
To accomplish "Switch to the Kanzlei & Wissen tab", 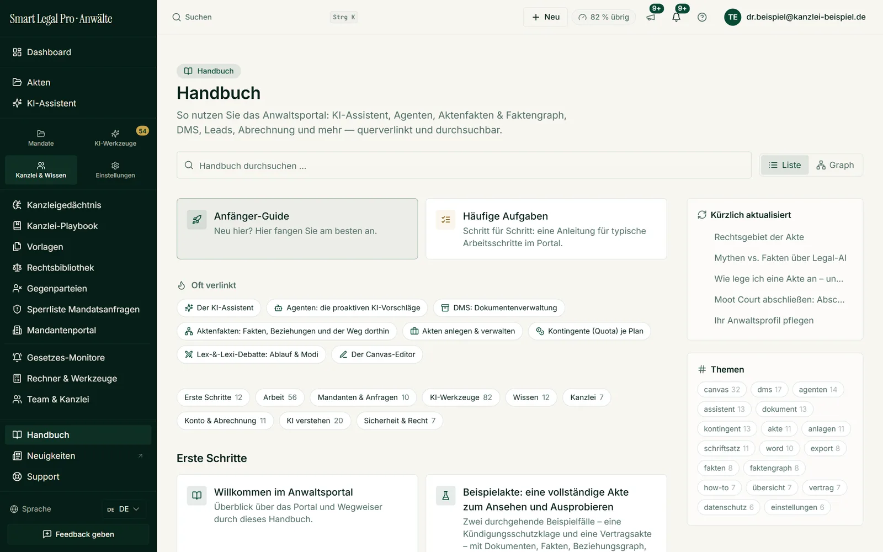I will (x=41, y=170).
